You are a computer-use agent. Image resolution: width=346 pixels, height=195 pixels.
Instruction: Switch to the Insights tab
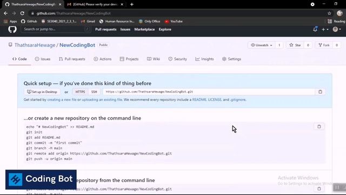tap(204, 59)
